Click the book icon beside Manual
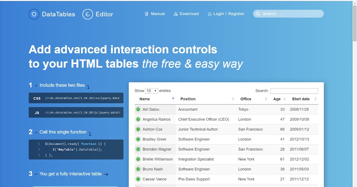 [x=146, y=14]
